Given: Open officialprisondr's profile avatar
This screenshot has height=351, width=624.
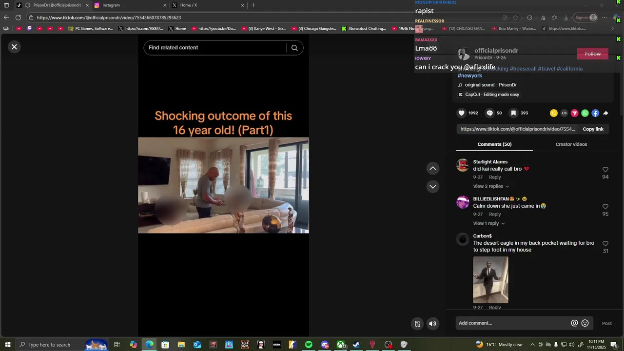Looking at the screenshot, I should 464,54.
